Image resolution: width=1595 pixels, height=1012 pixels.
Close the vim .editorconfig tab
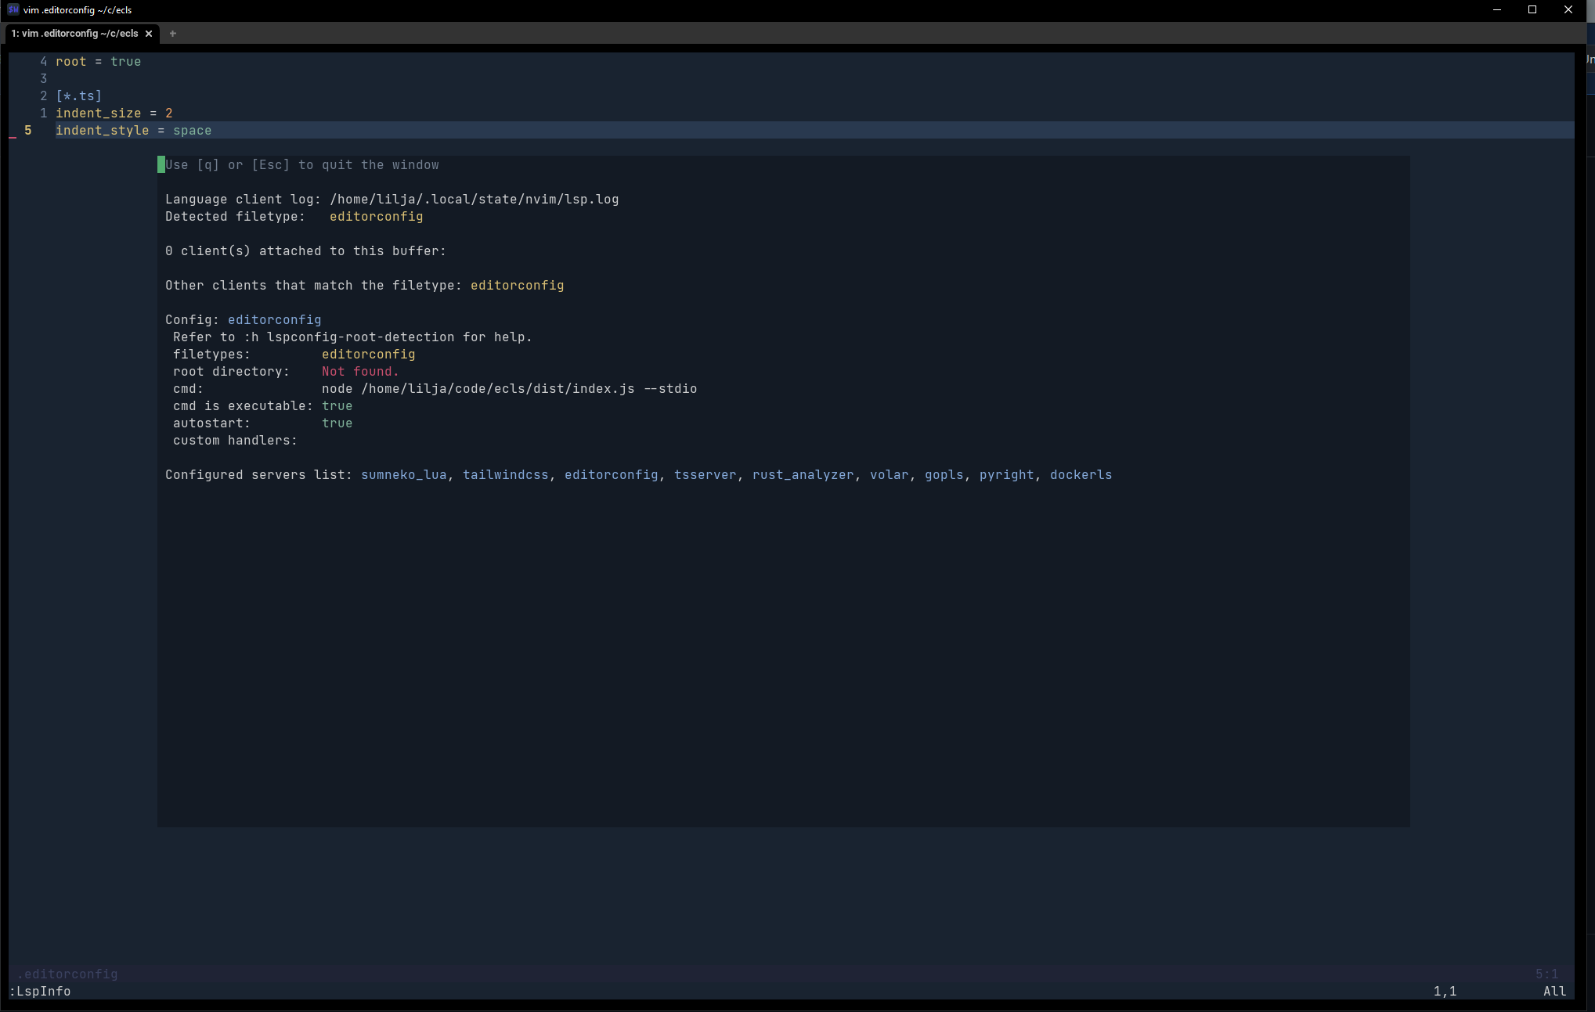point(149,34)
